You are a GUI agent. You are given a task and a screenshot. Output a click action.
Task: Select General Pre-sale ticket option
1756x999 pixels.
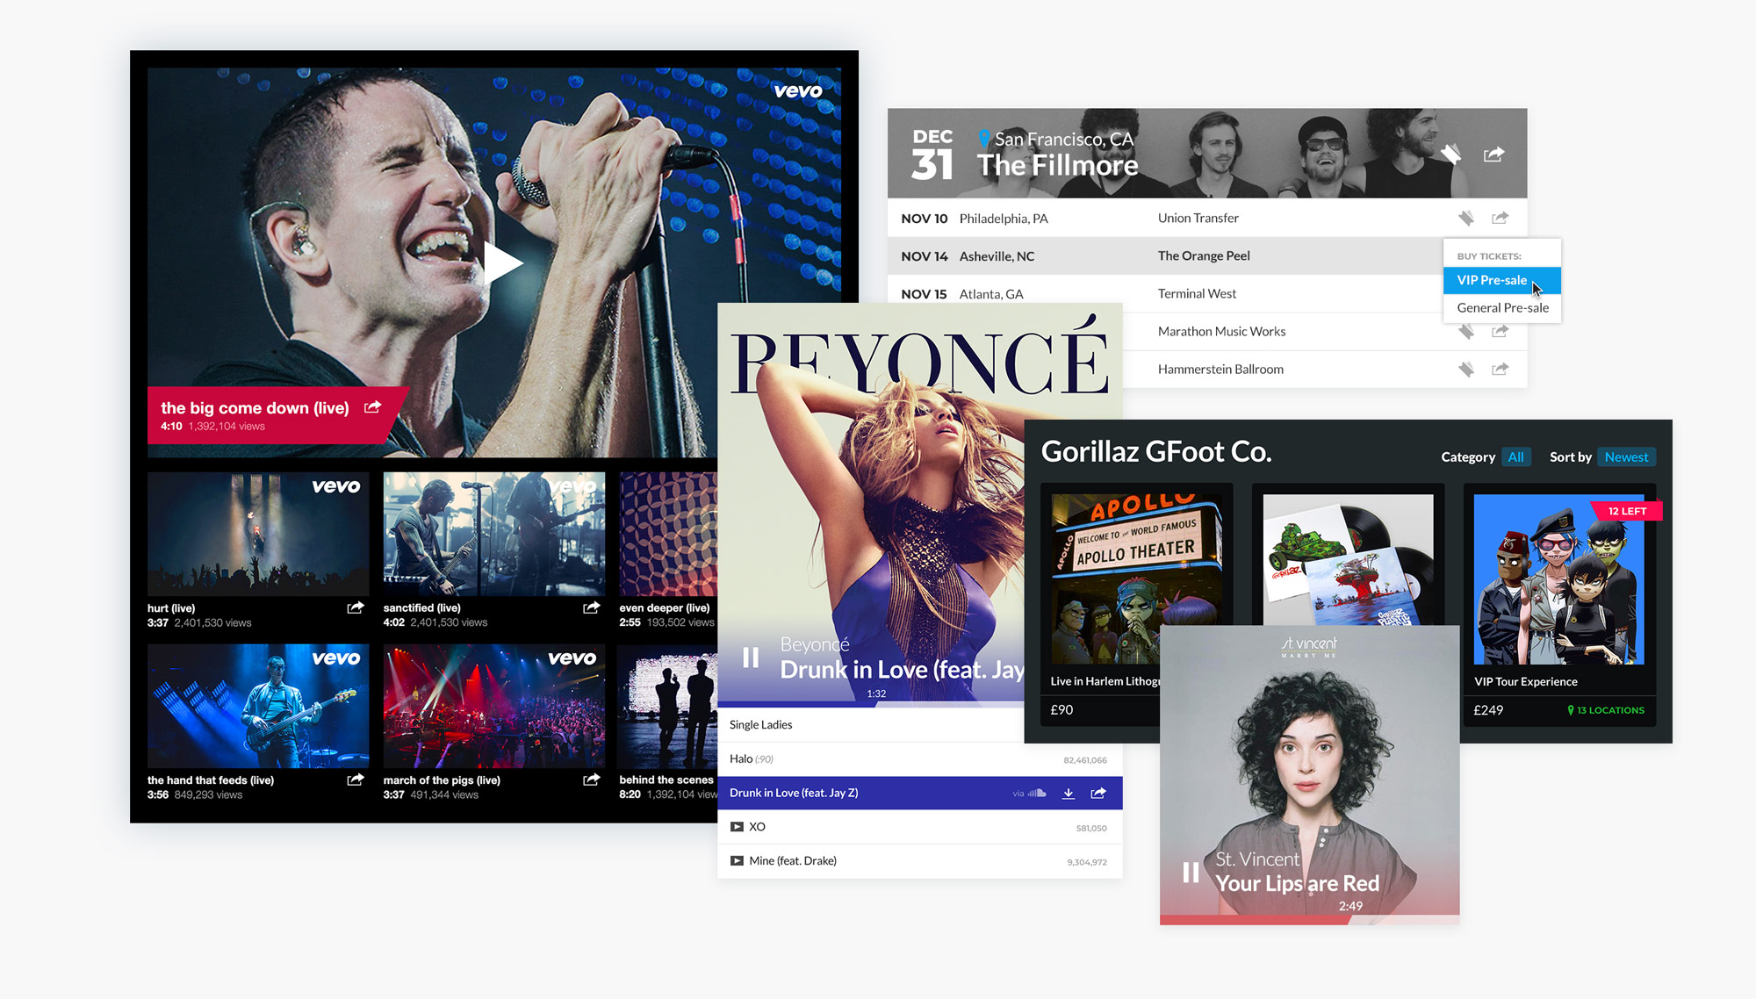coord(1501,308)
